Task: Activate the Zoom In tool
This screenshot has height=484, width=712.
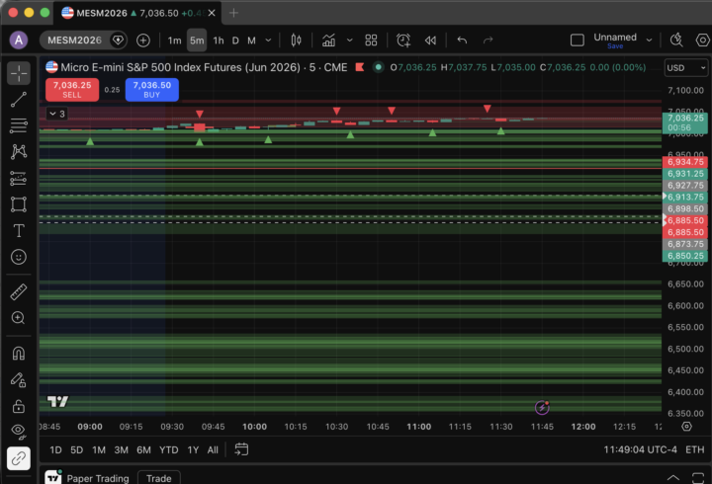Action: tap(19, 318)
